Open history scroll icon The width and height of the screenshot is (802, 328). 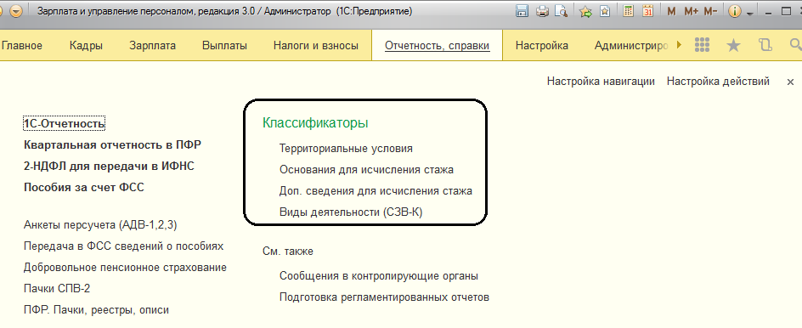[x=765, y=45]
